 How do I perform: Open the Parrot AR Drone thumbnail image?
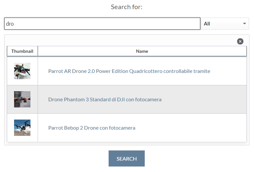[22, 71]
